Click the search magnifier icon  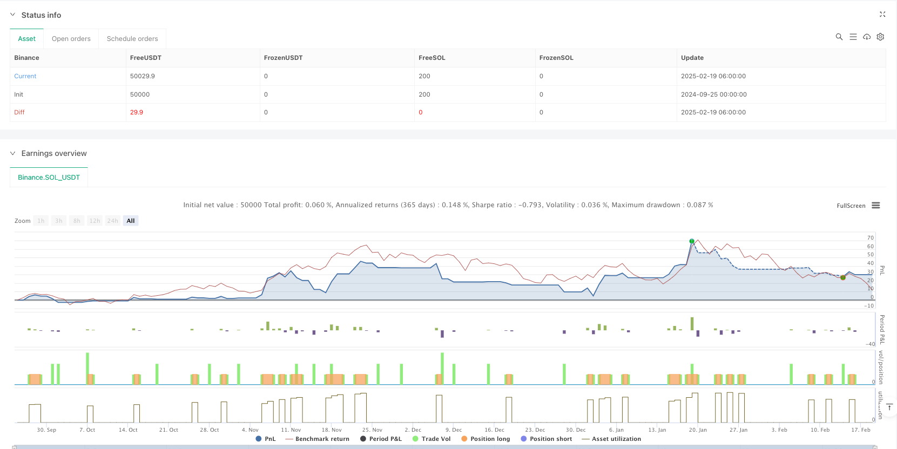[839, 37]
